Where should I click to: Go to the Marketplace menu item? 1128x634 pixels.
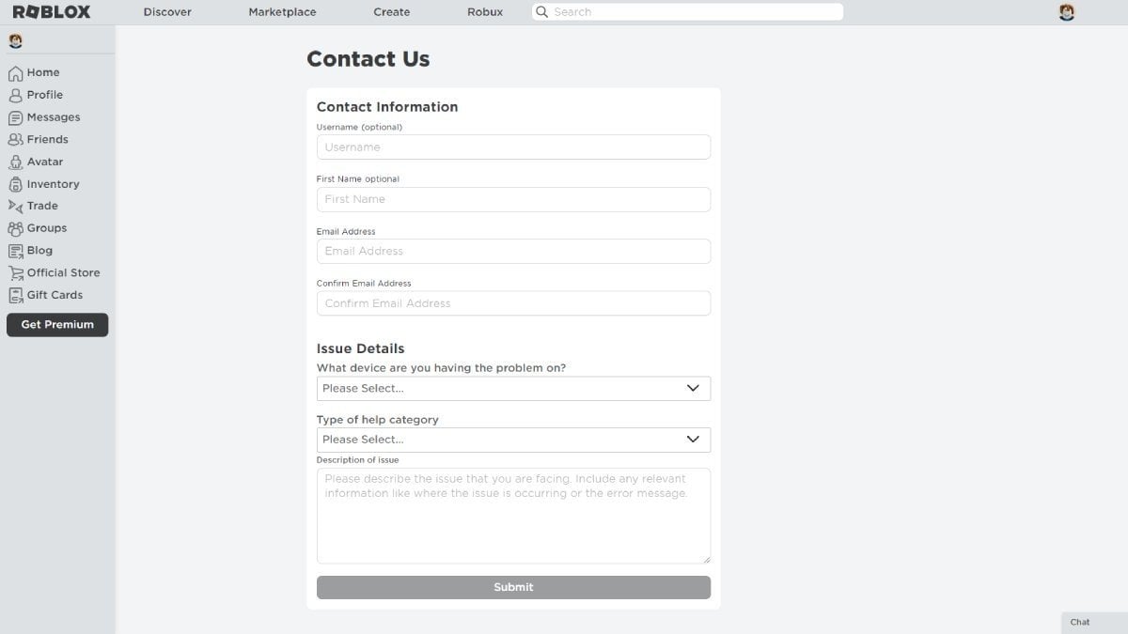coord(282,12)
